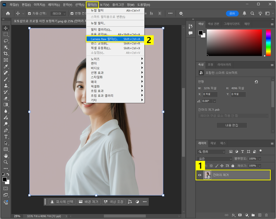Select the Path Selection tool
Screen dimensions: 276x219
click(x=6, y=143)
